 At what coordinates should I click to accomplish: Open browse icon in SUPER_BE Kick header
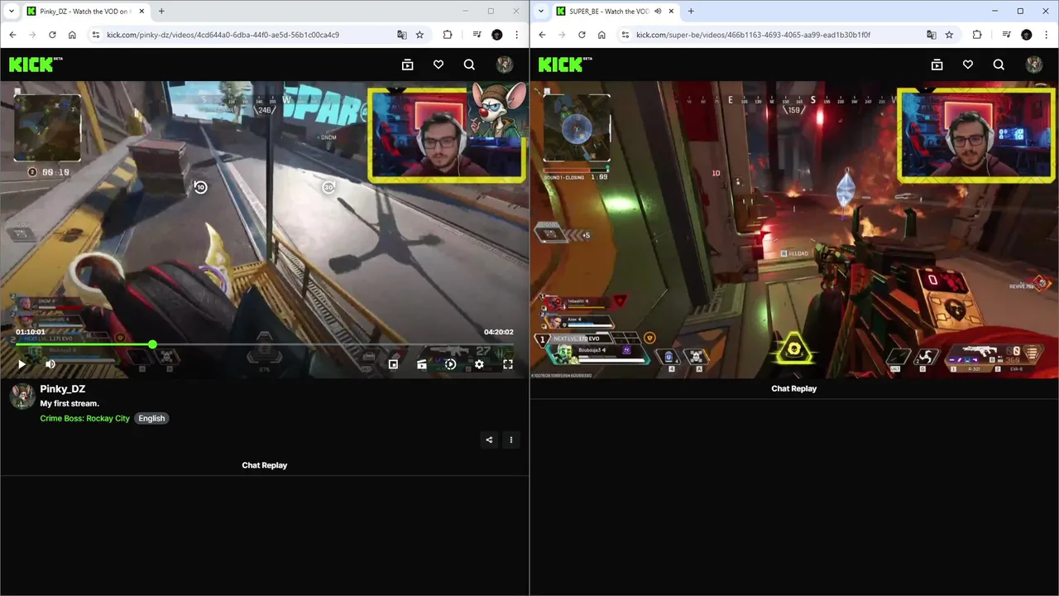(x=937, y=65)
